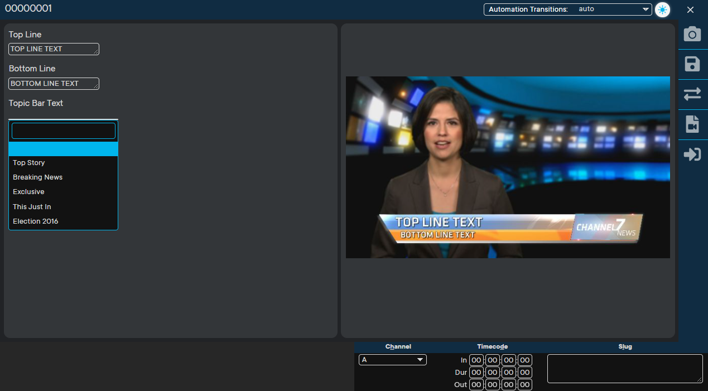Expand the Channel A dropdown
708x391 pixels.
tap(392, 360)
